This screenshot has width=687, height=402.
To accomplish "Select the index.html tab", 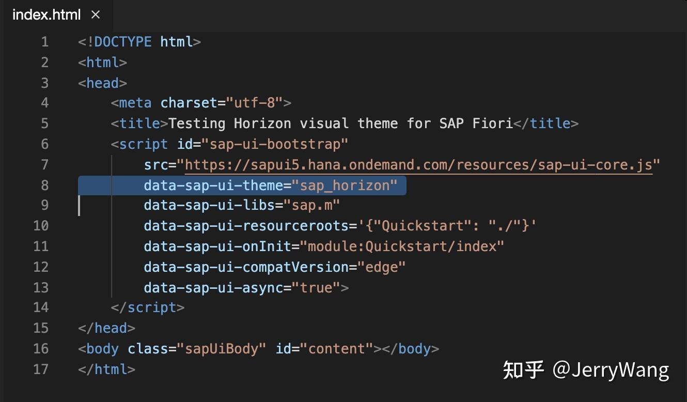I will (x=46, y=15).
